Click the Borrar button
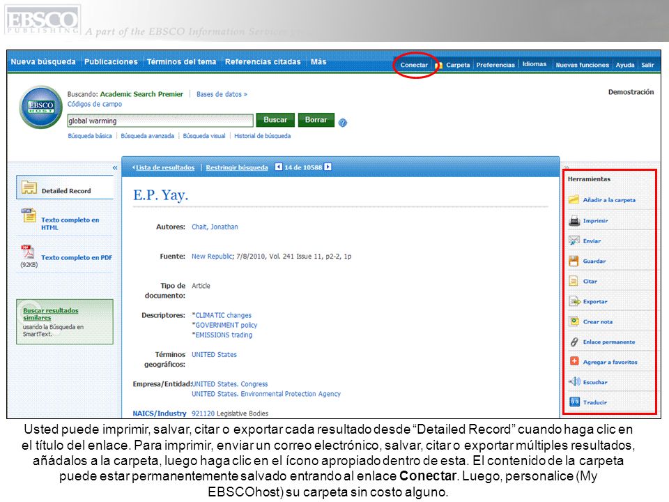The width and height of the screenshot is (669, 502). (x=316, y=120)
